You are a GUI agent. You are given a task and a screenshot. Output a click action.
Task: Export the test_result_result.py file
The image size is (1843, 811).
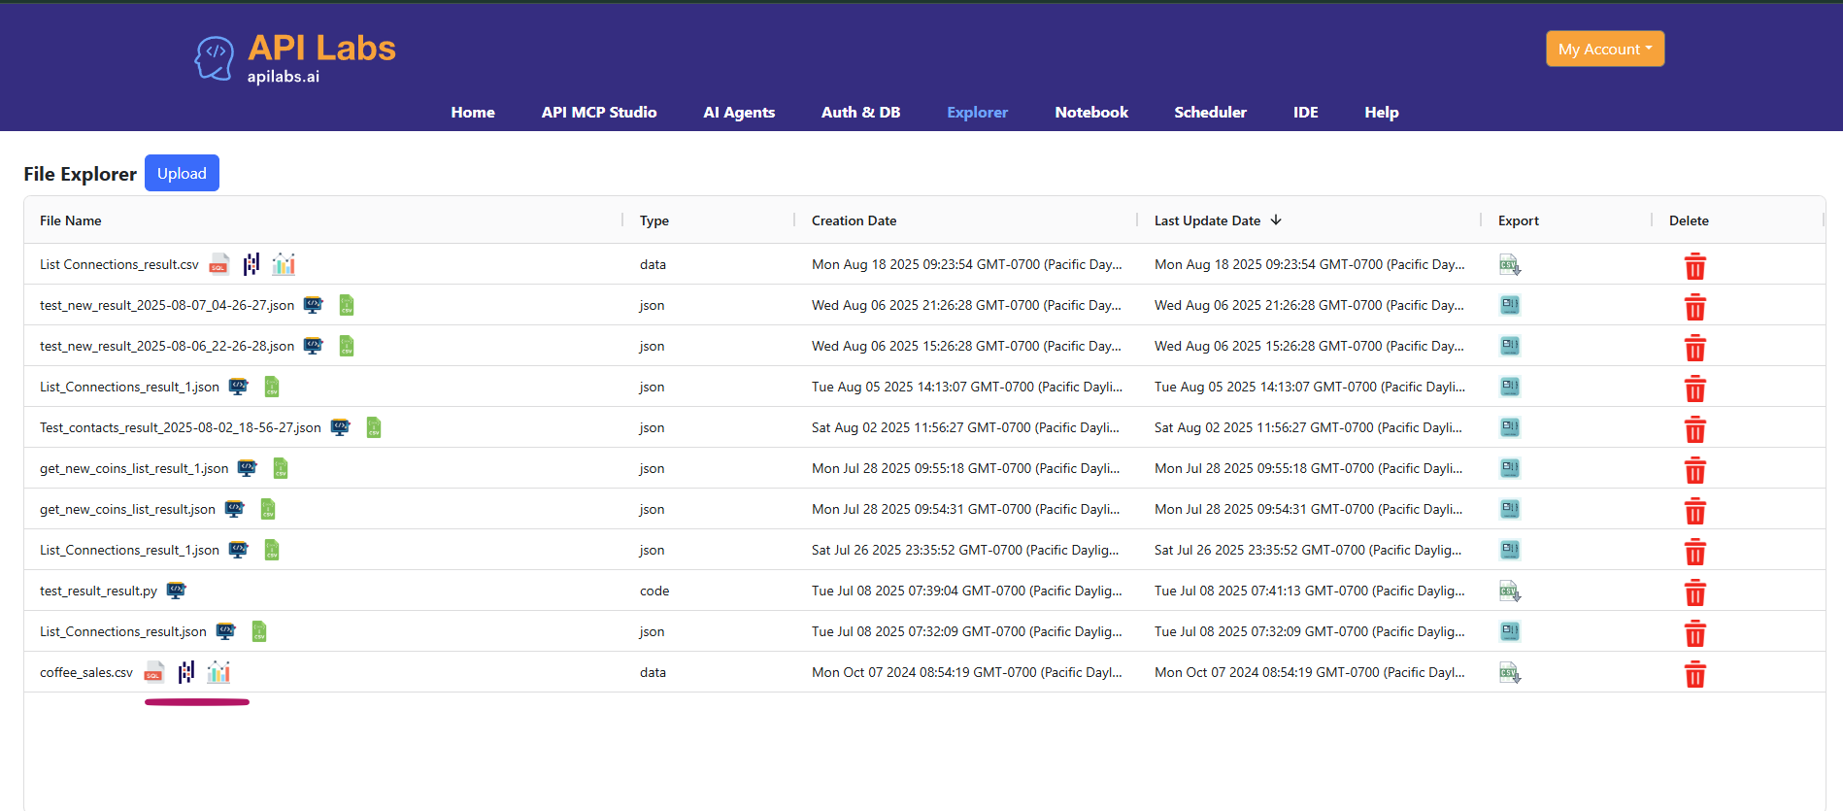tap(1510, 591)
